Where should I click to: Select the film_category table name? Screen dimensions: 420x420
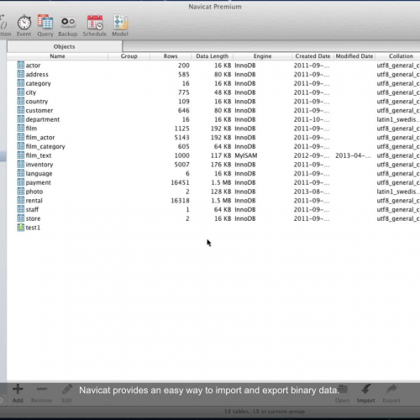point(45,146)
